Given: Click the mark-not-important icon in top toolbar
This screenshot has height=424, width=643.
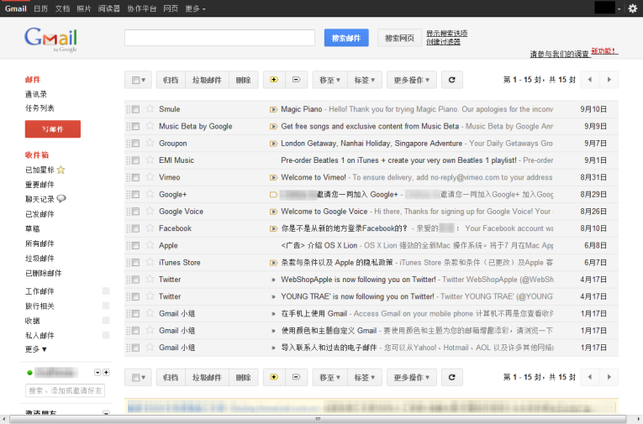Looking at the screenshot, I should pos(296,80).
